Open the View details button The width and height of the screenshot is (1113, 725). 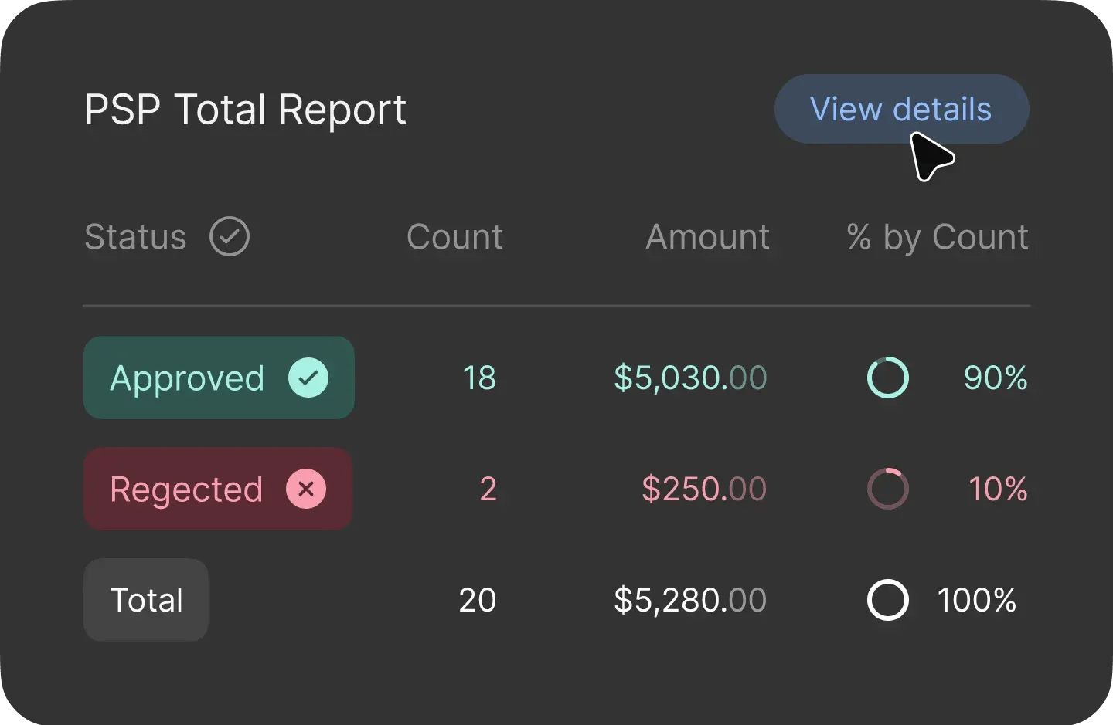point(901,109)
